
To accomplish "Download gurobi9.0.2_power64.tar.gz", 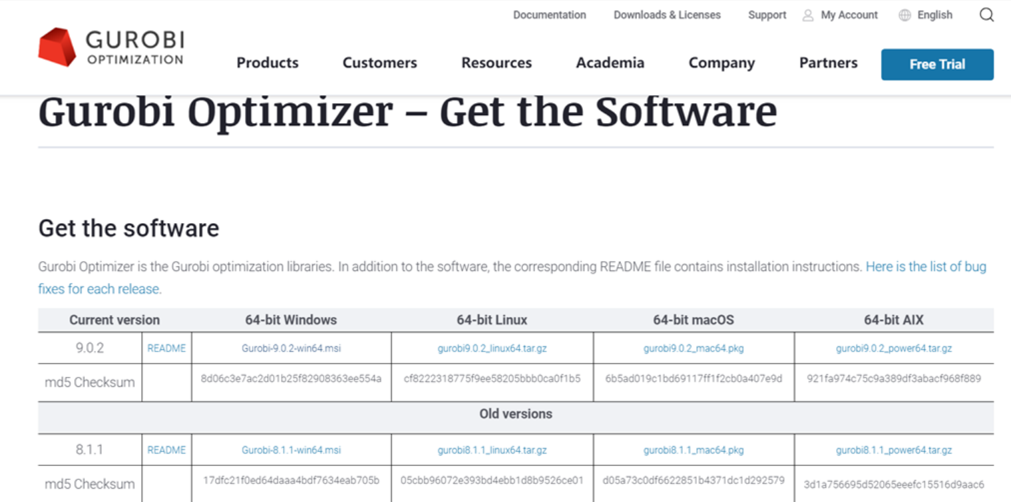I will click(x=894, y=348).
